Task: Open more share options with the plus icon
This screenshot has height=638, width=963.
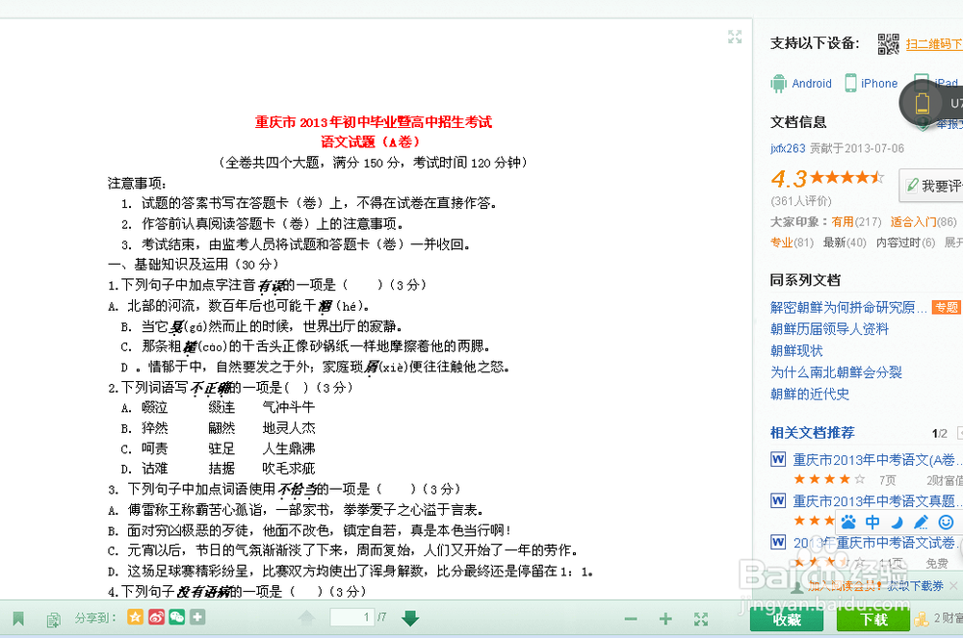Action: pyautogui.click(x=197, y=617)
